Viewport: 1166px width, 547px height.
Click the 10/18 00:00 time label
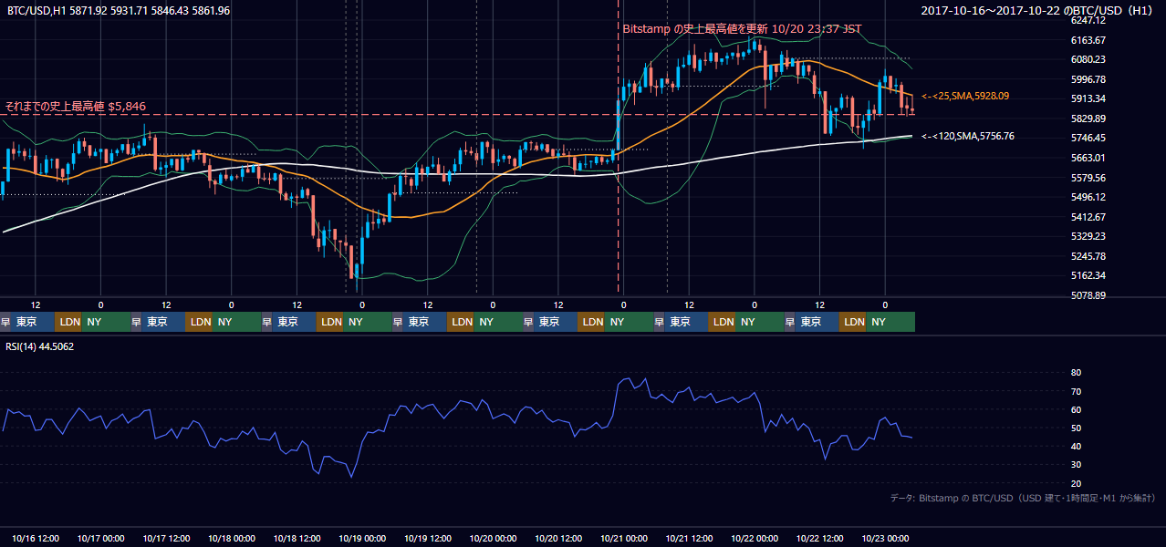tap(233, 538)
